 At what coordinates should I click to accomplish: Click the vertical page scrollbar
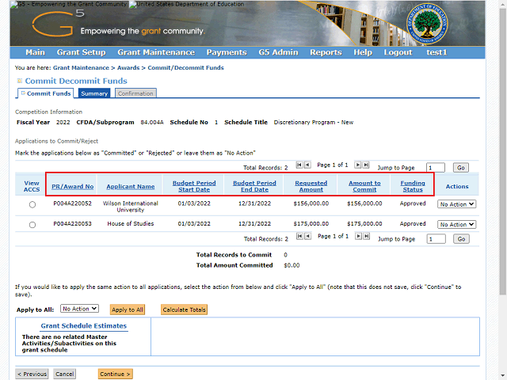tap(503, 152)
